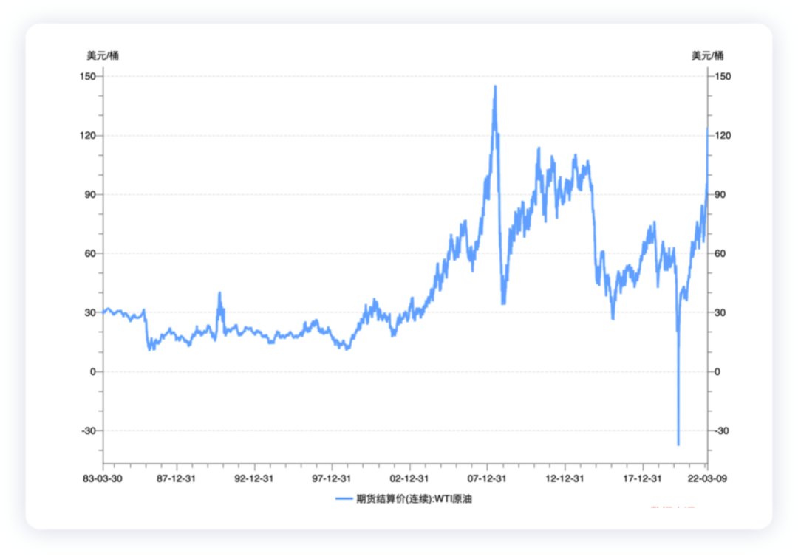Image resolution: width=798 pixels, height=556 pixels.
Task: Click the left y-axis value 0
Action: pos(92,372)
